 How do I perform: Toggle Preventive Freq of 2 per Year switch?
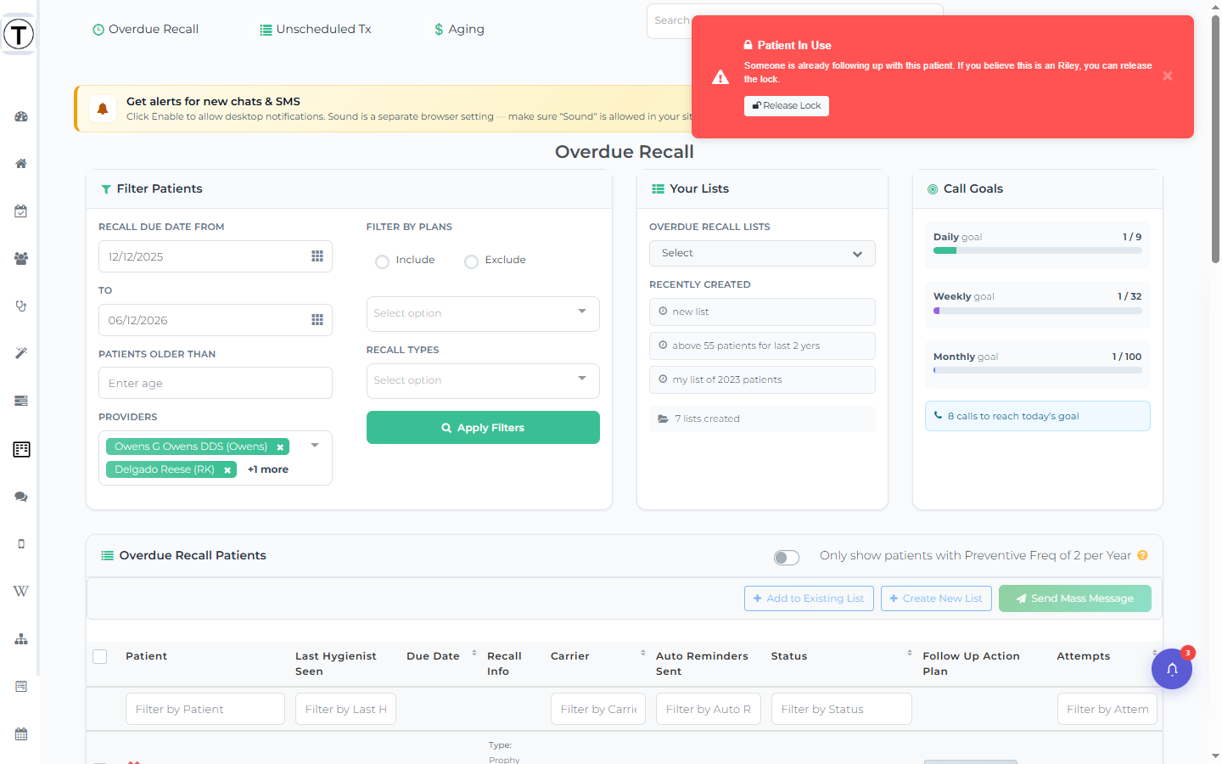click(x=787, y=558)
